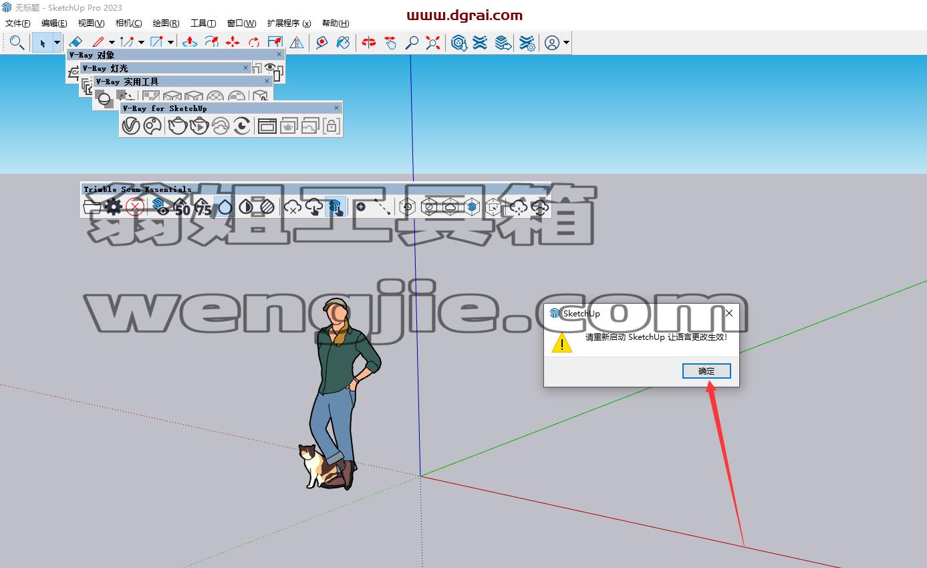Open Extension Warehouse
This screenshot has height=568, width=927.
pyautogui.click(x=480, y=43)
